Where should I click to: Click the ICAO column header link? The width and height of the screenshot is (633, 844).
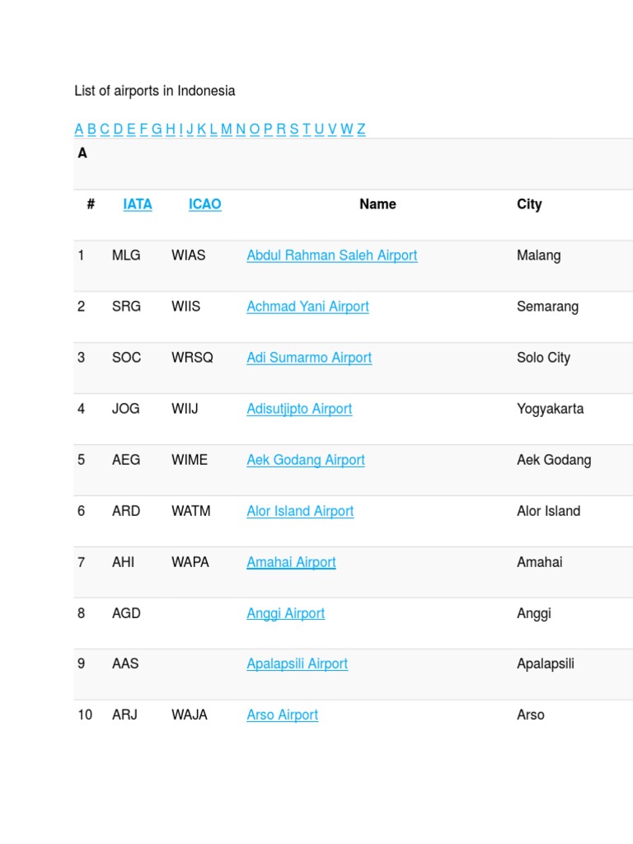coord(204,204)
